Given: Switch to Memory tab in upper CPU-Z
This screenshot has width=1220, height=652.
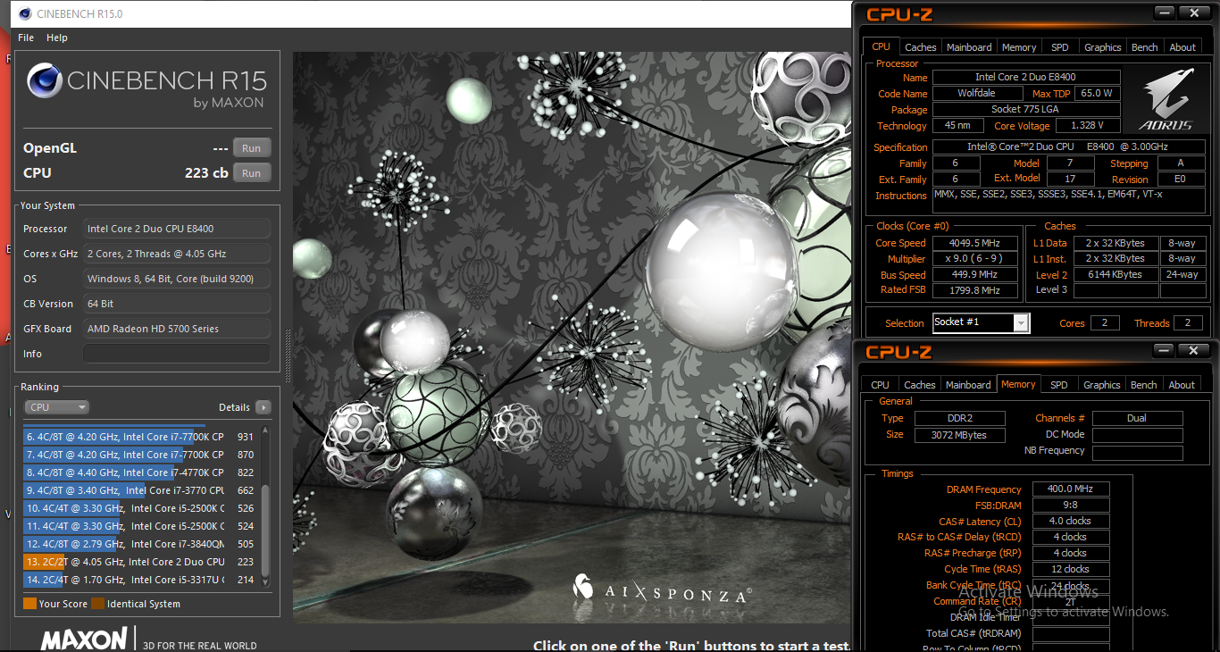Looking at the screenshot, I should 1019,47.
